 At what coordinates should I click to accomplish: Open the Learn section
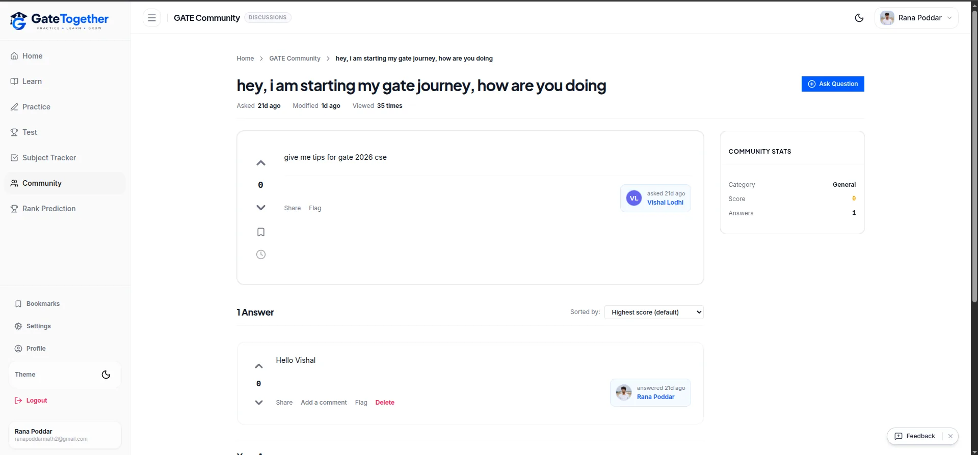click(x=65, y=81)
